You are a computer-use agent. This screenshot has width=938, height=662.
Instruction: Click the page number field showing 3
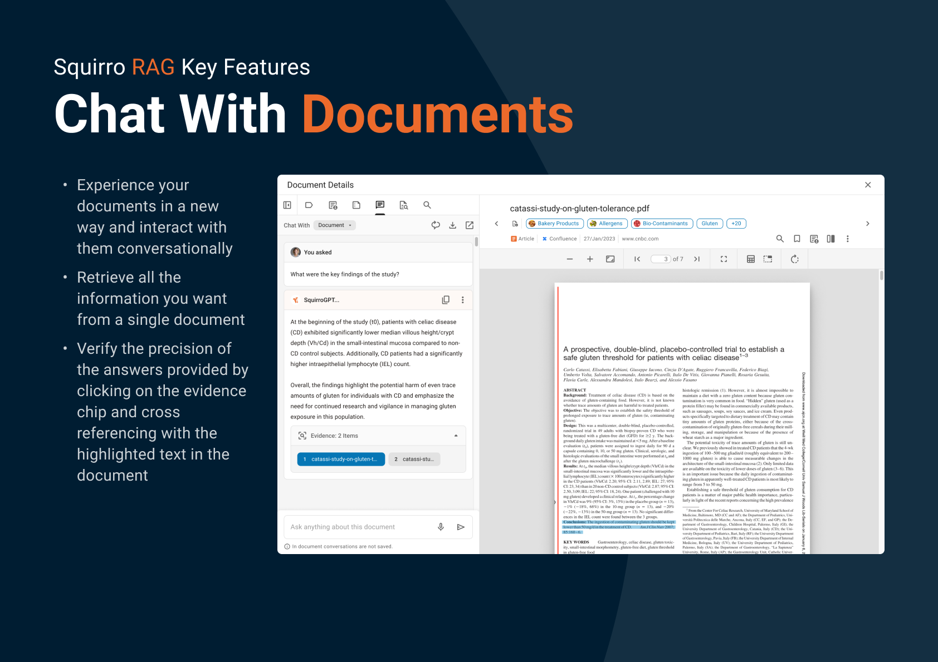point(661,259)
